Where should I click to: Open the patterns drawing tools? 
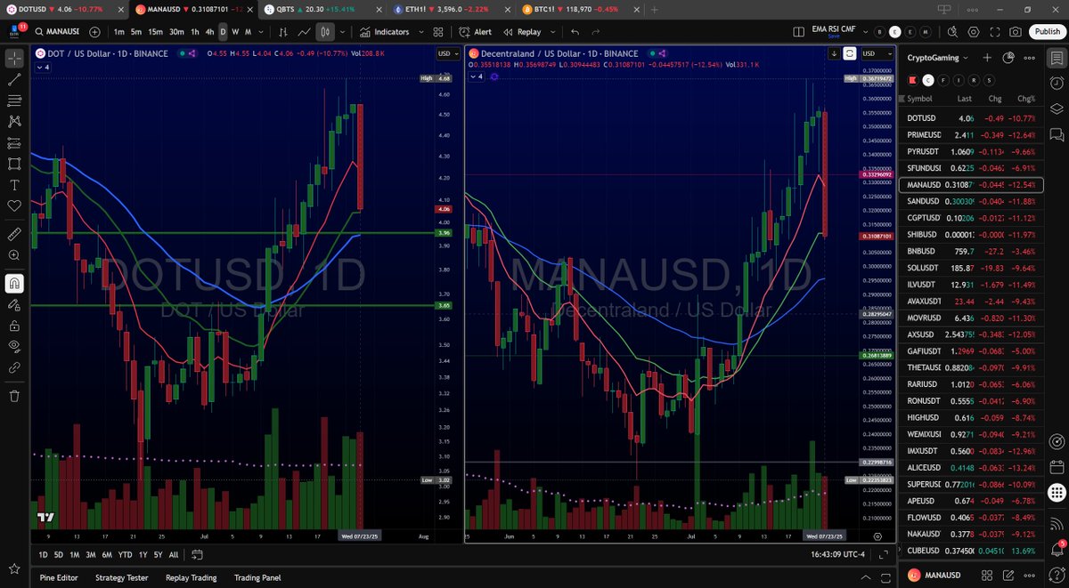click(14, 122)
